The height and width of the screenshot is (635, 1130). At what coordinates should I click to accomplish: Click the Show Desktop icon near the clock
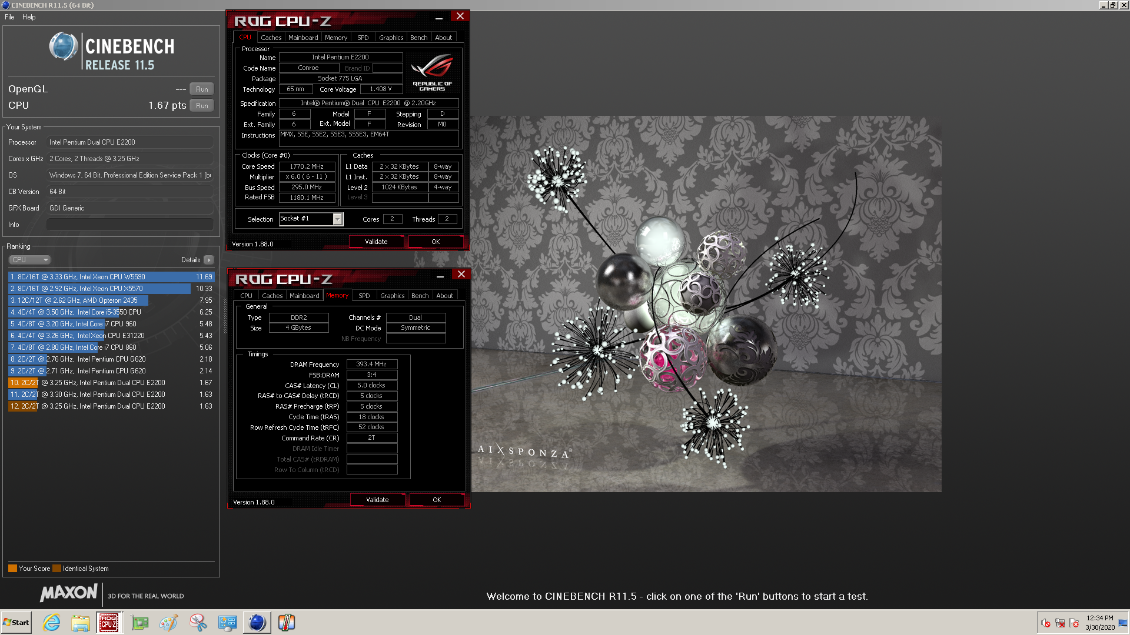pyautogui.click(x=1124, y=623)
